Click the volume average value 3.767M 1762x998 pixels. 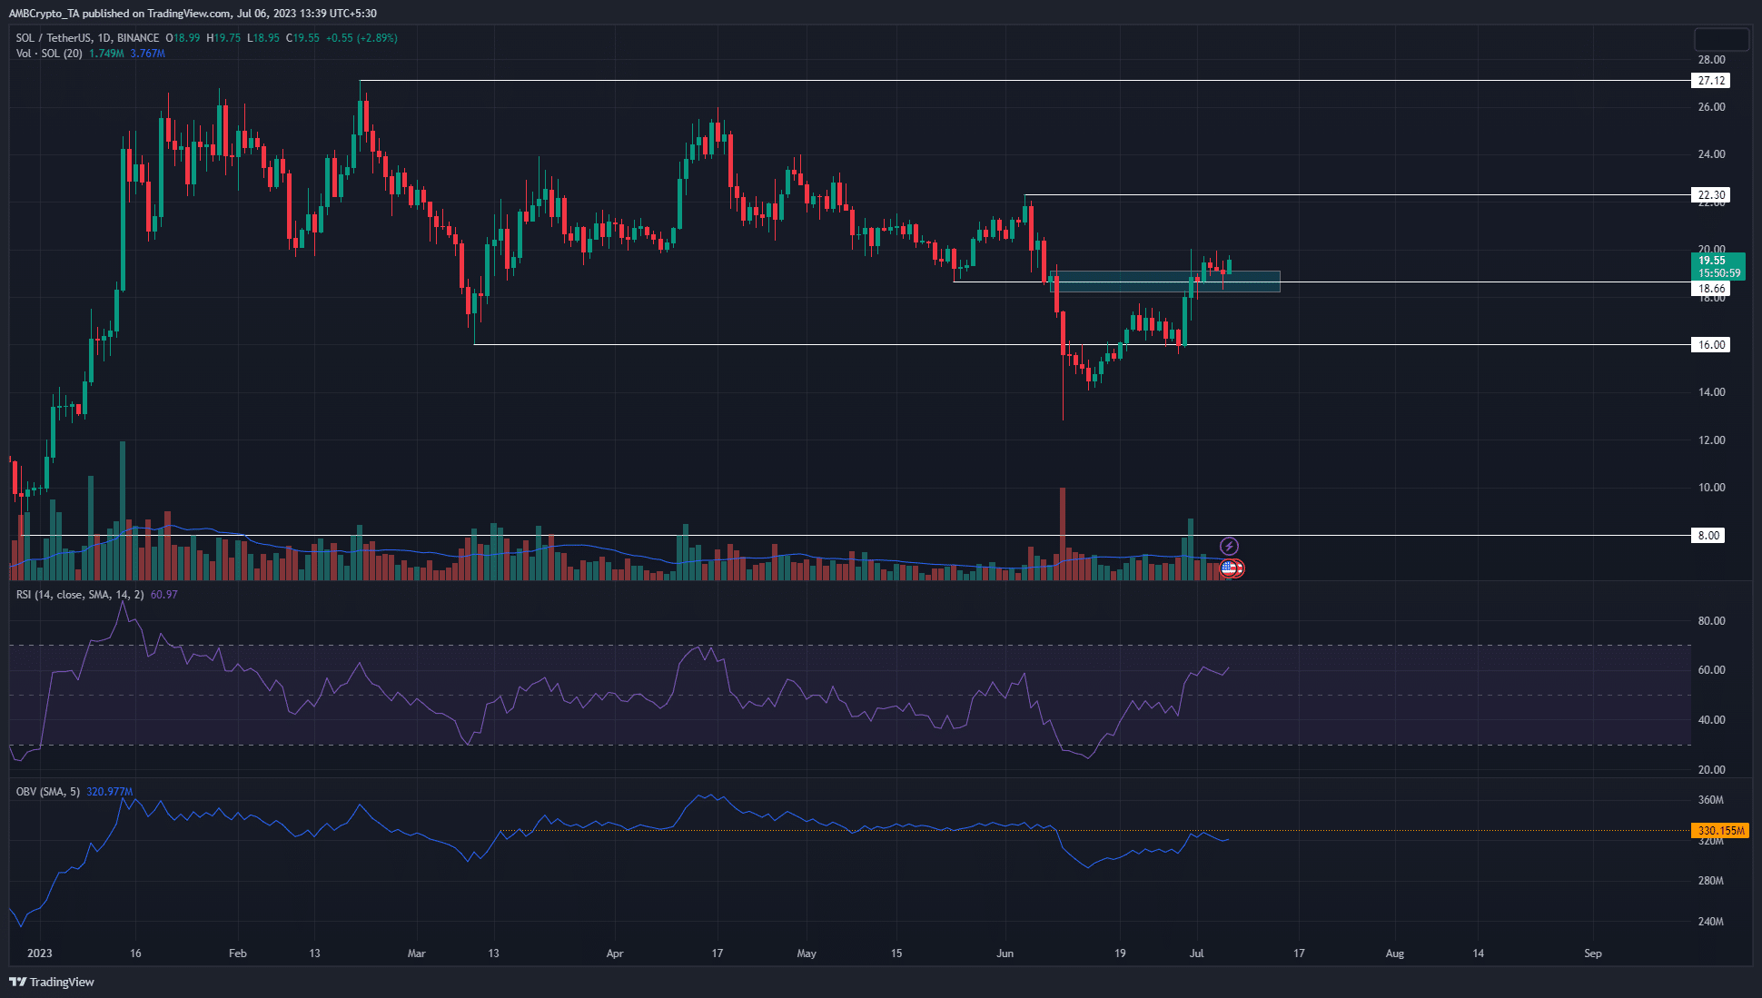147,54
